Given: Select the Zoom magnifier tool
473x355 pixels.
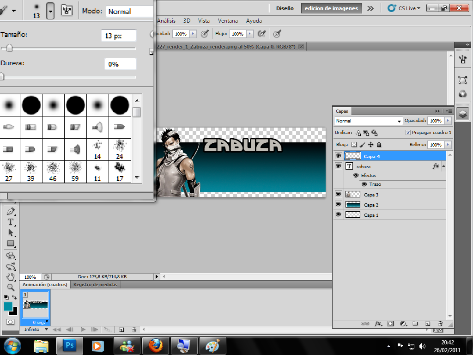Looking at the screenshot, I should click(x=11, y=288).
